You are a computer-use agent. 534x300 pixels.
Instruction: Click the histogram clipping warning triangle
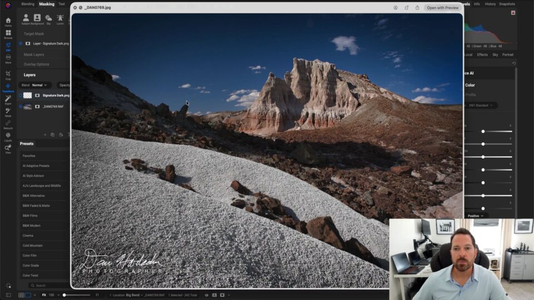click(x=513, y=13)
